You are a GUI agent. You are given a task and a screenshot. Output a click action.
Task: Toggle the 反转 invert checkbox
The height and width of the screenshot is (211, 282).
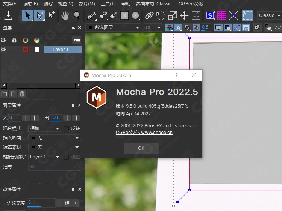pos(66,128)
